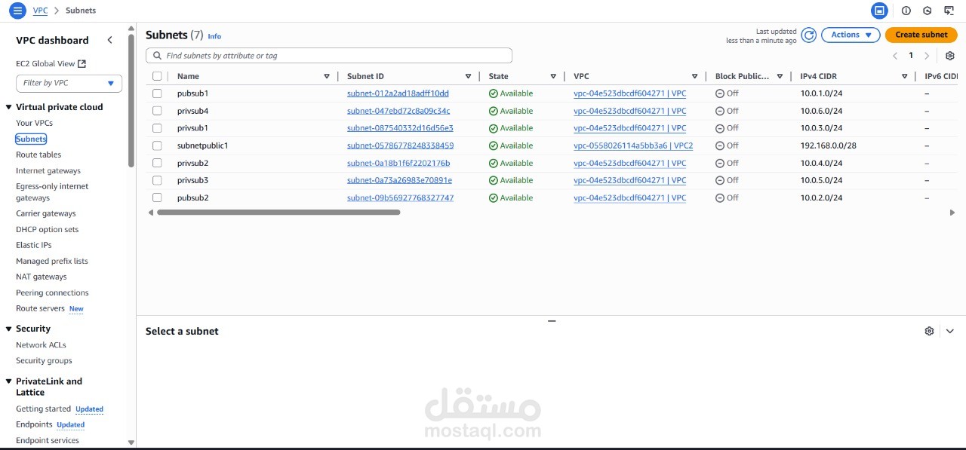Click the search magnifier icon in filter box
Image resolution: width=966 pixels, height=450 pixels.
[x=157, y=56]
